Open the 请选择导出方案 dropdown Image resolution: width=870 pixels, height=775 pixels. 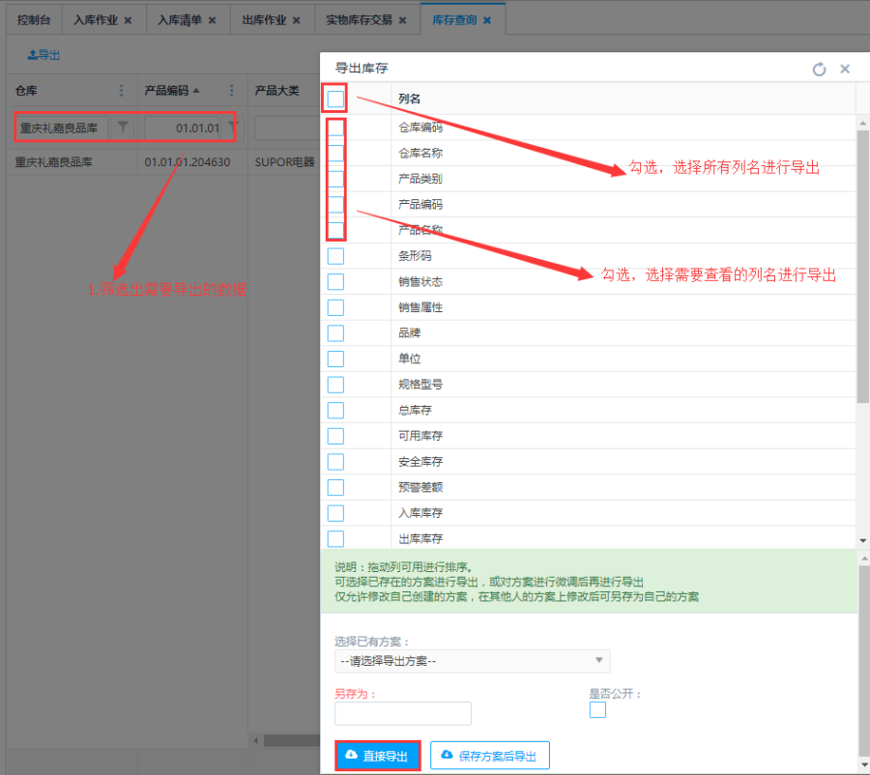[x=473, y=662]
